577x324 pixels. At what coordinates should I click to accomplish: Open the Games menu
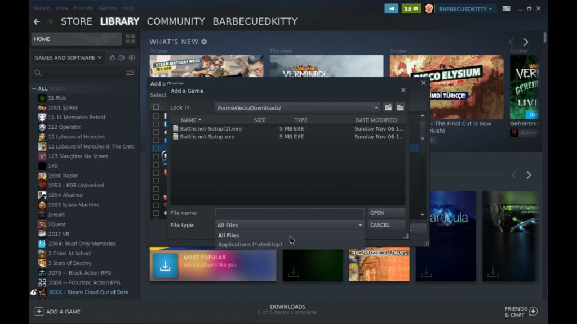[107, 8]
